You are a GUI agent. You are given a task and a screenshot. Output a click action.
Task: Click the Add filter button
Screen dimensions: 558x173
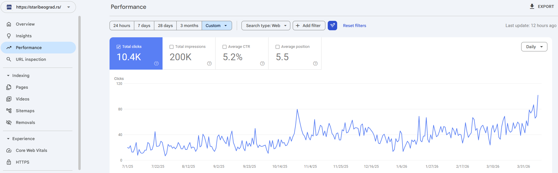[x=309, y=26]
